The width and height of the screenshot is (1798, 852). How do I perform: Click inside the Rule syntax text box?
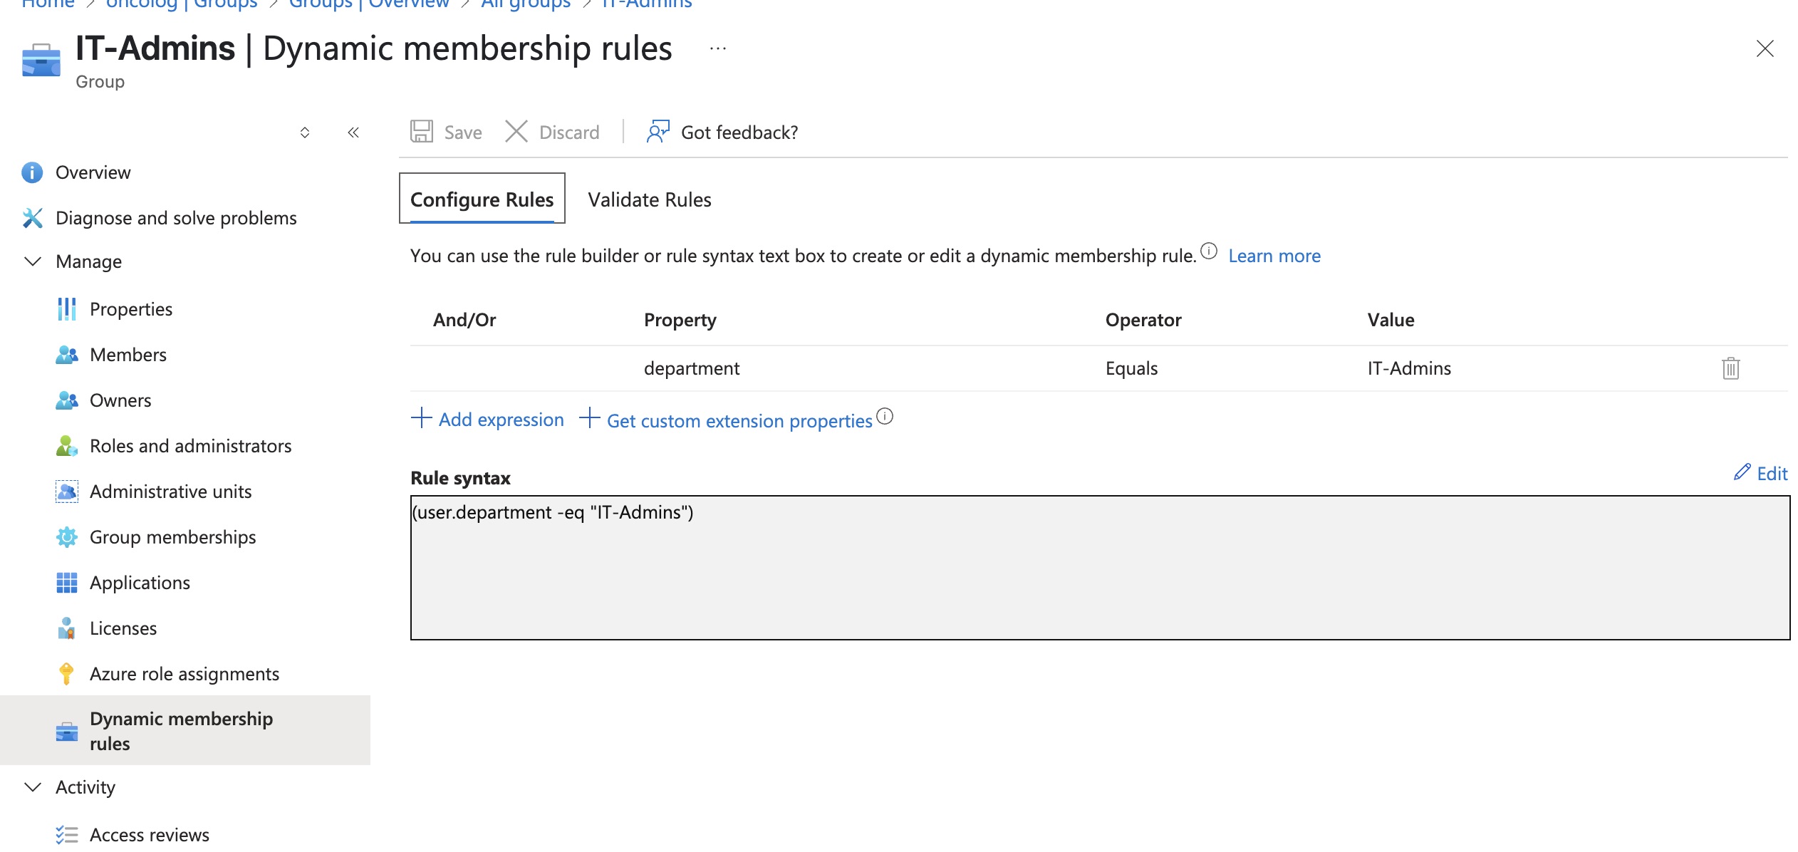coord(1100,568)
